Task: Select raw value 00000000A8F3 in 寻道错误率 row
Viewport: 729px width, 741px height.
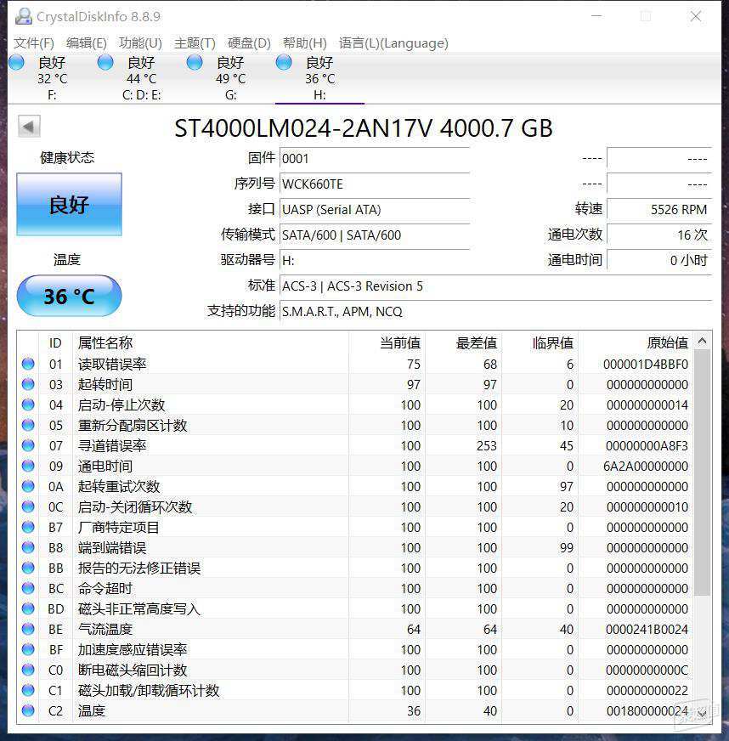Action: (647, 445)
